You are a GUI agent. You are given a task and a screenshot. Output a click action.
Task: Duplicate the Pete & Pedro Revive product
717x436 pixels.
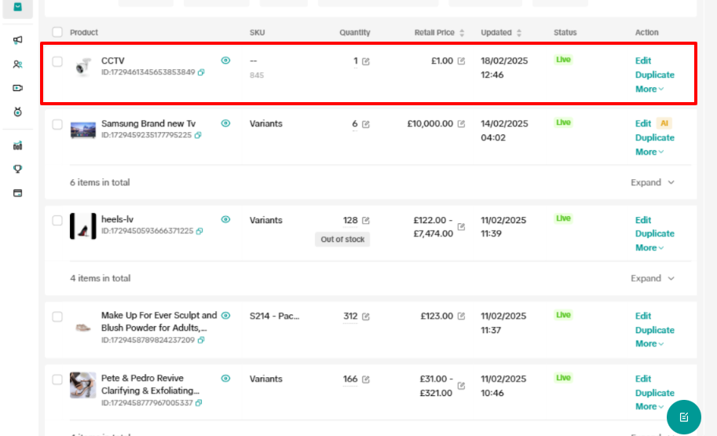pyautogui.click(x=654, y=393)
